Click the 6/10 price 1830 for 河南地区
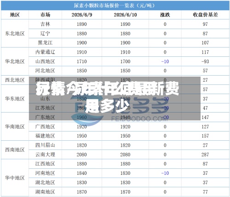 (x=125, y=173)
